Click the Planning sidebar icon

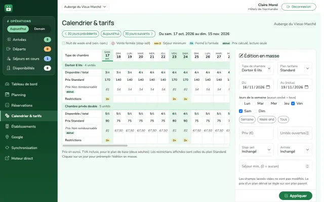[x=7, y=94]
